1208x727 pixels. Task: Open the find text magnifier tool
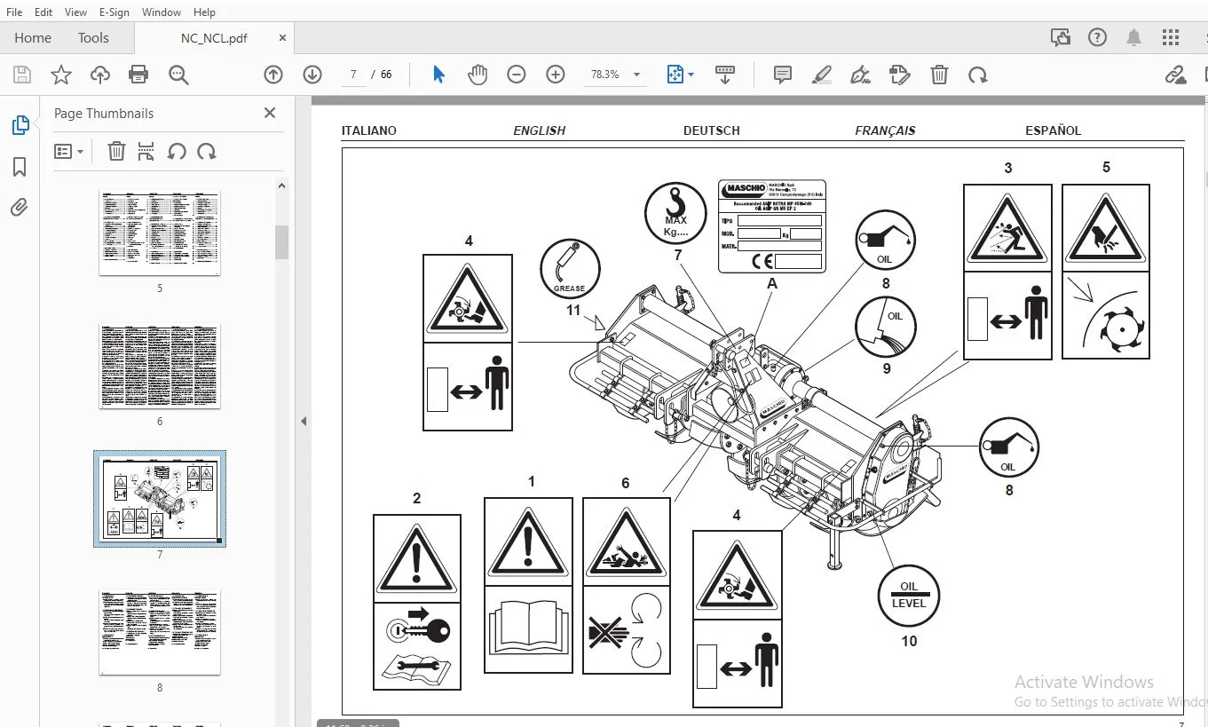coord(178,75)
